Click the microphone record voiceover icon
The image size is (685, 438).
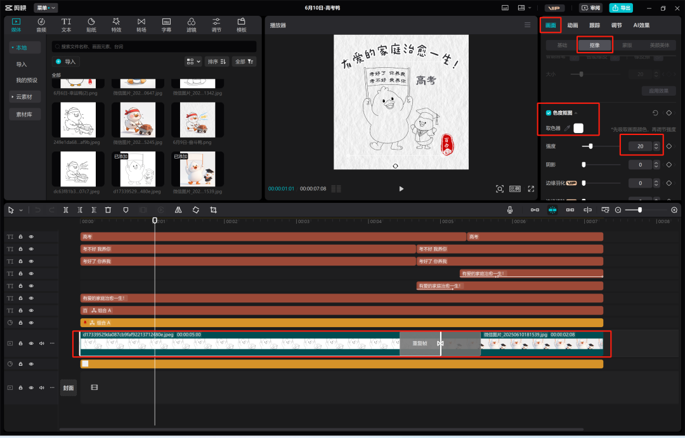(x=510, y=210)
